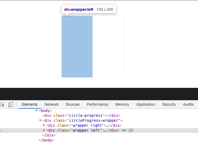
Task: Expand the wrapper left div
Action: click(x=44, y=130)
